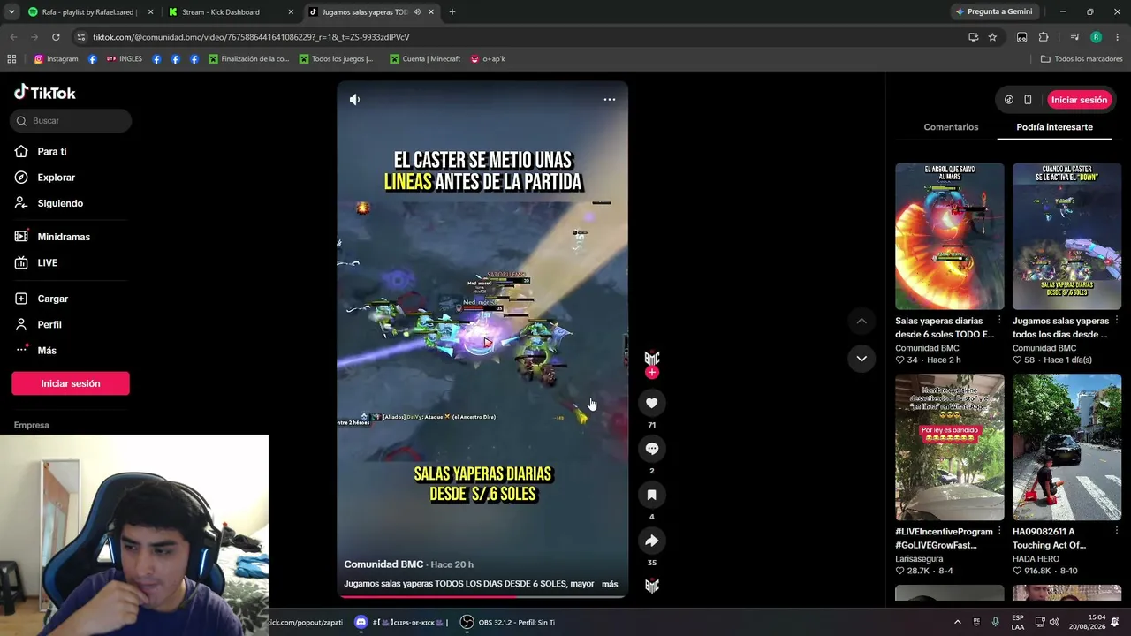Go to the next video with down chevron
The height and width of the screenshot is (636, 1131).
862,359
